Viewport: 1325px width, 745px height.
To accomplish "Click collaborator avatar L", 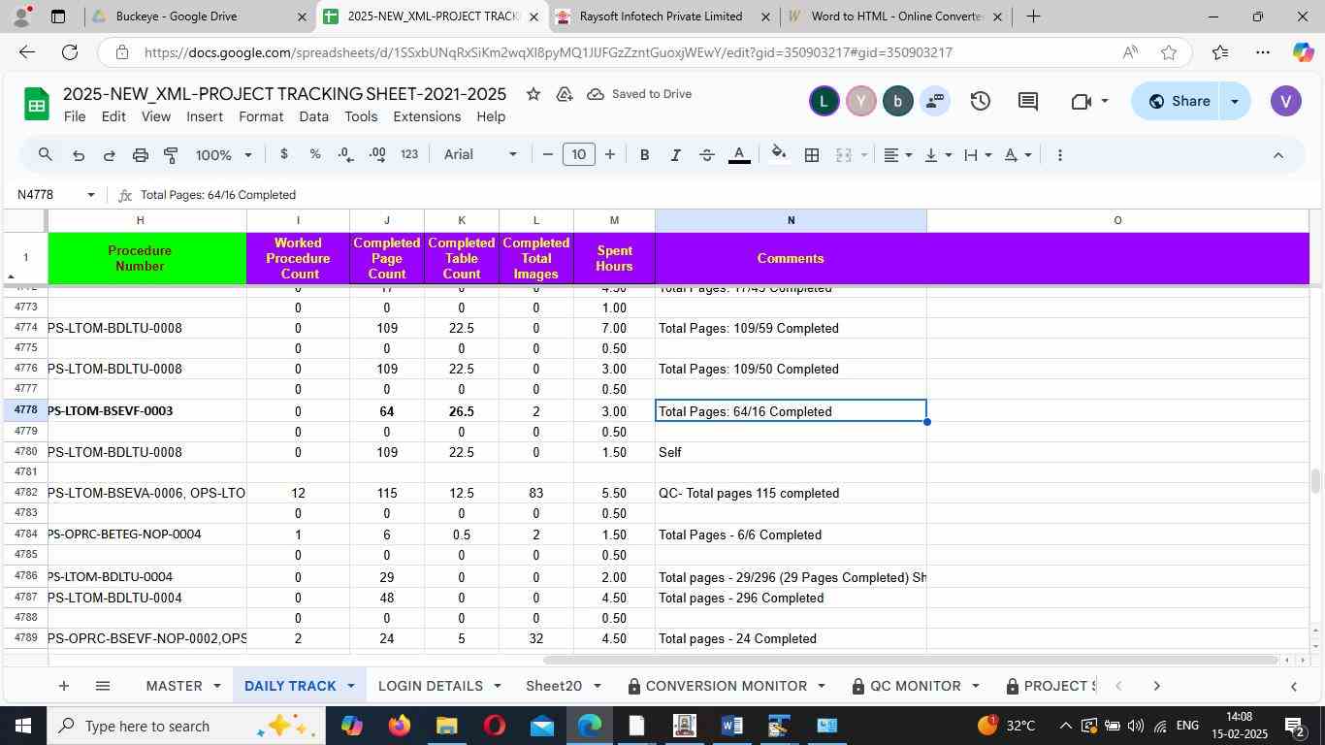I will tap(824, 101).
